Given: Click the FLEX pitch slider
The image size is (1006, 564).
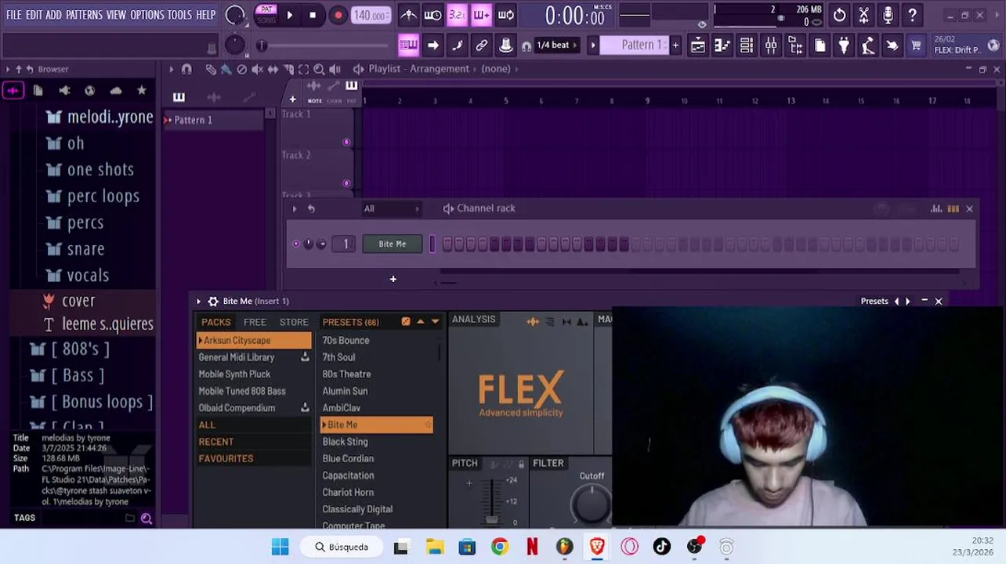Looking at the screenshot, I should point(491,500).
